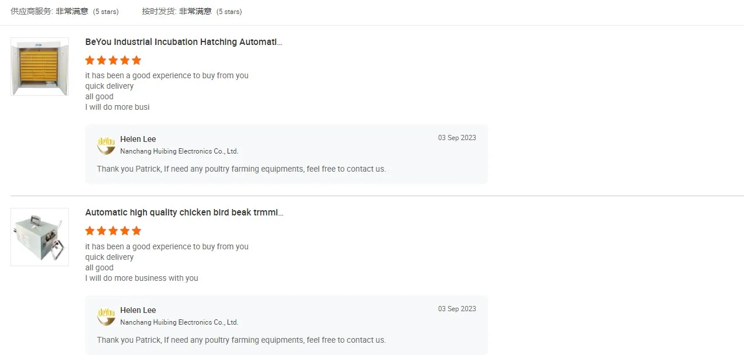Click the 按时发货 rating label
The image size is (744, 362).
click(159, 11)
